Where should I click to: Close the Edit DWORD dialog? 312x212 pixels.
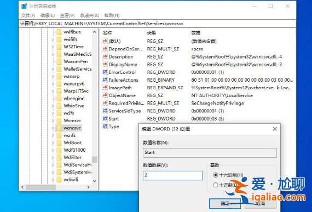[x=275, y=129]
